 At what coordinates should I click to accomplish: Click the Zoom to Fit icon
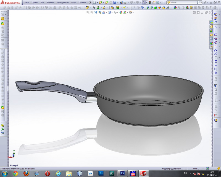pos(88,12)
